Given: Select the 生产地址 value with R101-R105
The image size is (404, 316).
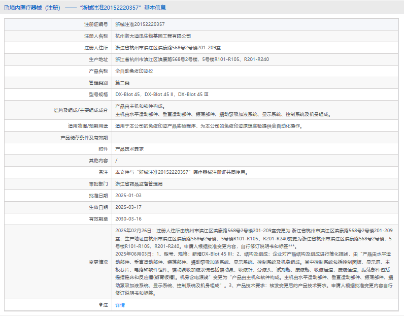Looking at the screenshot, I should [x=192, y=59].
